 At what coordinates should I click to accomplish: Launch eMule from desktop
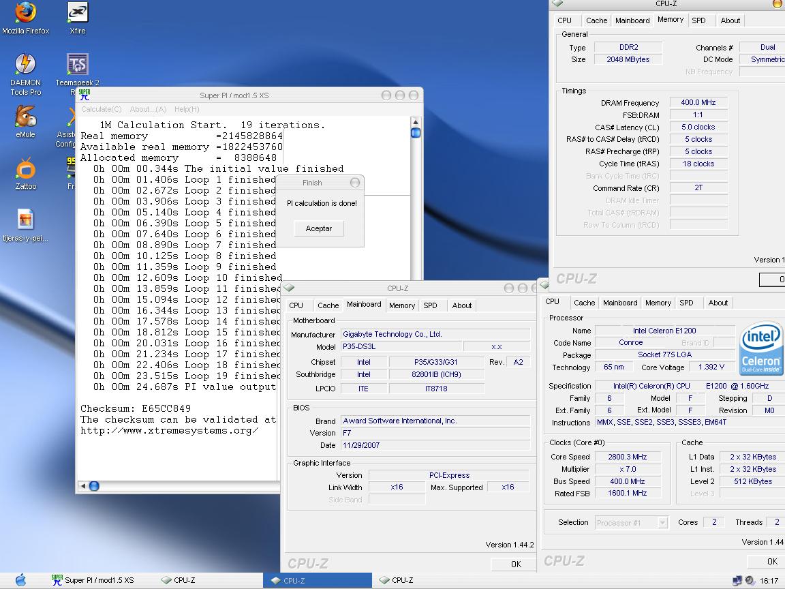click(x=25, y=122)
